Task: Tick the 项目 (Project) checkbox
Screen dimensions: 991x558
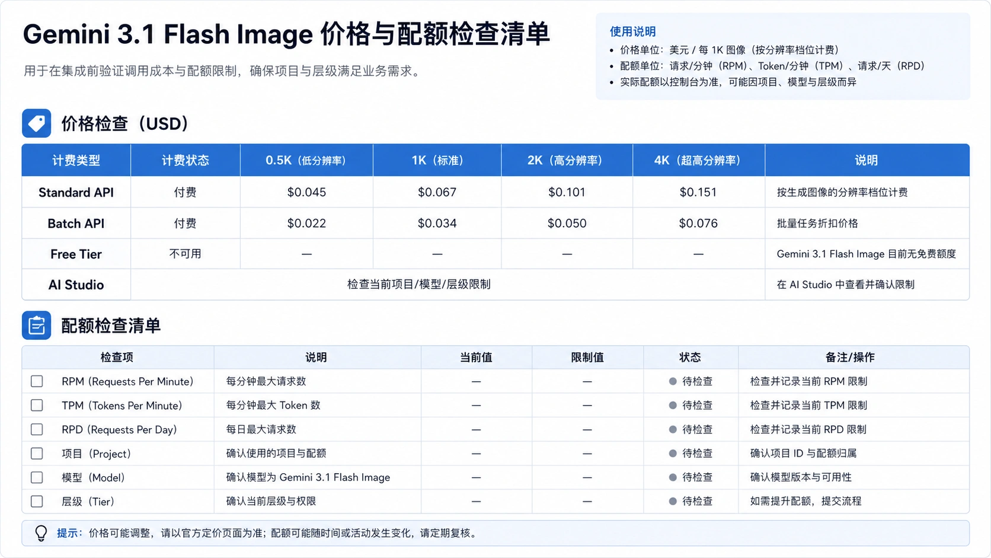Action: (x=37, y=454)
